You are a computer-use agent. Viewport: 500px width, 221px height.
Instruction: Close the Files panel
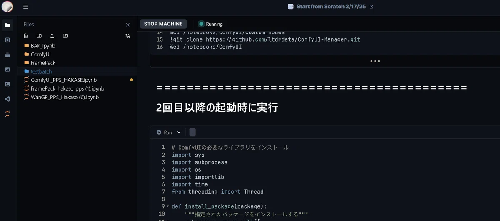pyautogui.click(x=128, y=25)
